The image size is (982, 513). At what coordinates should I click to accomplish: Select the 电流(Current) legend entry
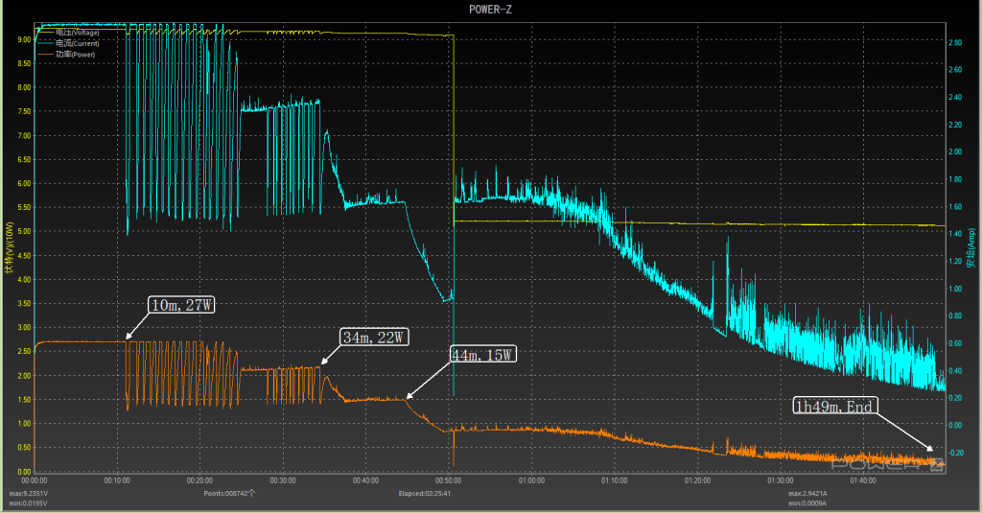77,43
